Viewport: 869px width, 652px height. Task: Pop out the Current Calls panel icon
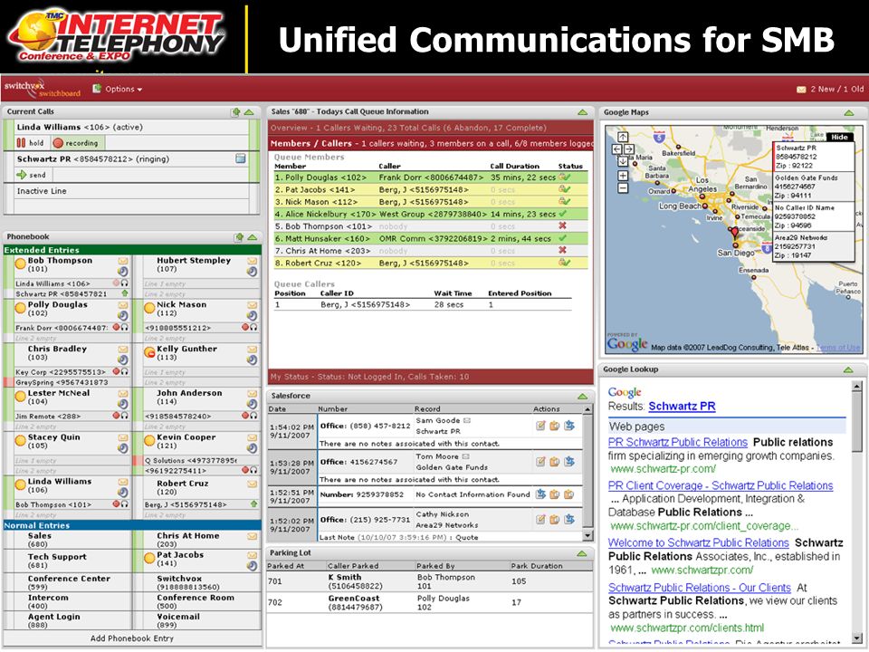pyautogui.click(x=236, y=112)
